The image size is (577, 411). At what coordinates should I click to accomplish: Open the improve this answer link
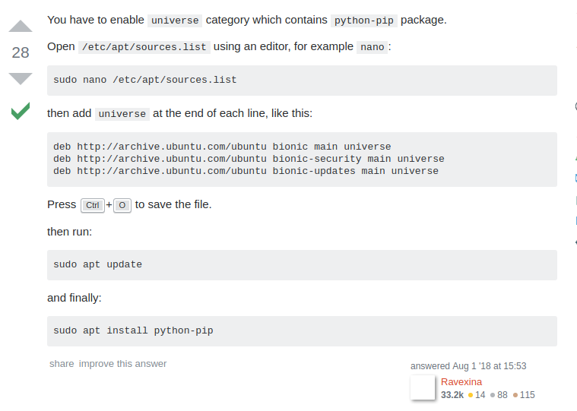(122, 364)
